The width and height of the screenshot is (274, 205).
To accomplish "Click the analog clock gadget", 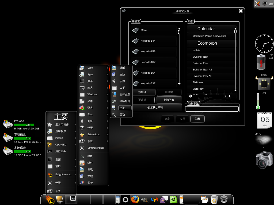I will coord(264,44).
